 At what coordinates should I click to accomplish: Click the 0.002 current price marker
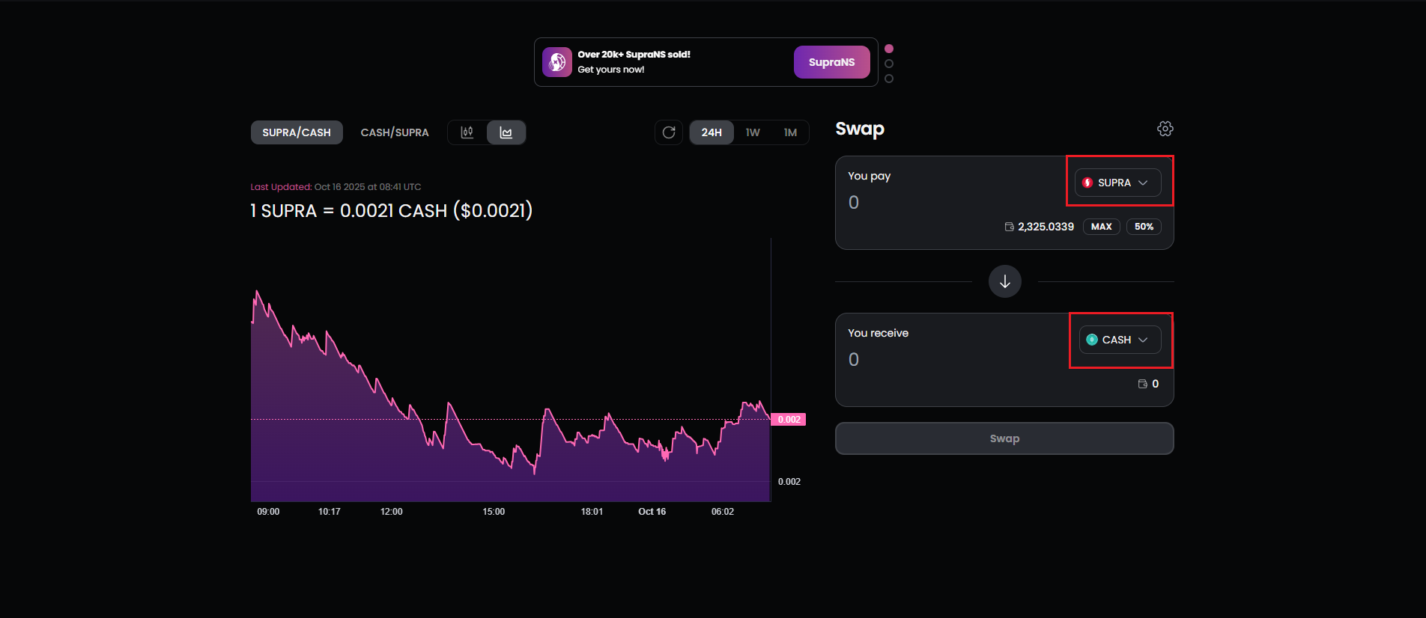tap(789, 420)
